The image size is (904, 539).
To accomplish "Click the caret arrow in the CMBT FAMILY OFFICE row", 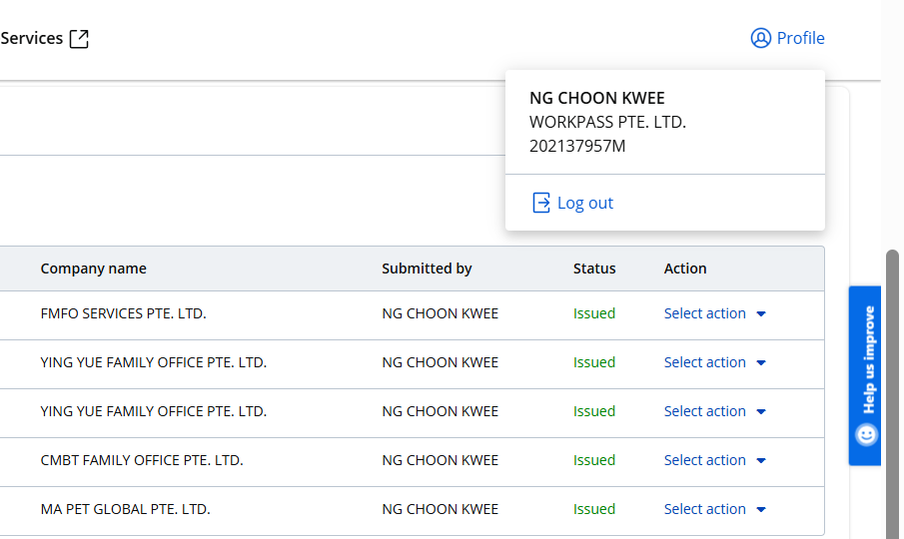I will (761, 461).
